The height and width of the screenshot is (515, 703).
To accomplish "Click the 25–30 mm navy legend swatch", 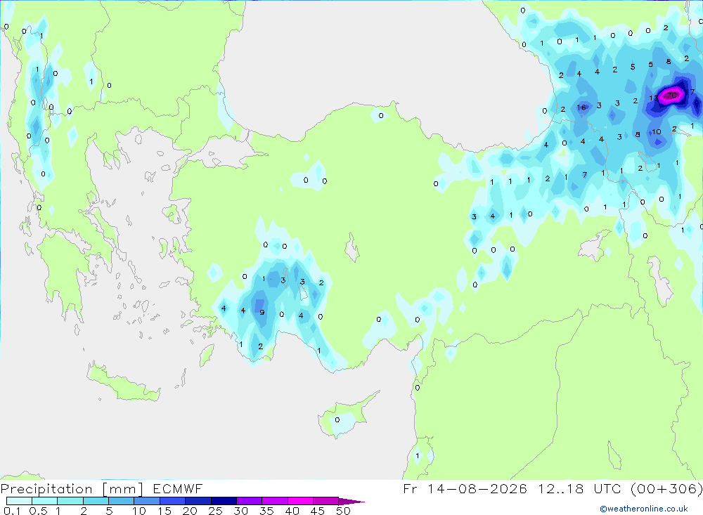I will (224, 501).
